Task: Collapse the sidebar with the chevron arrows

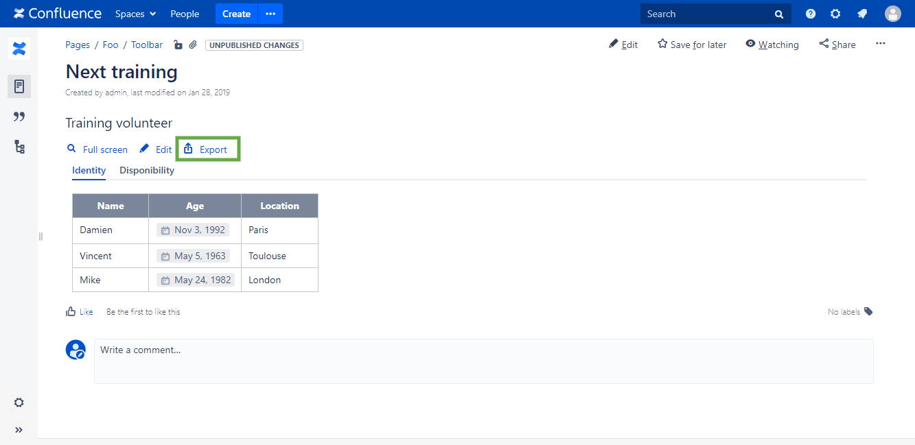Action: pos(19,430)
